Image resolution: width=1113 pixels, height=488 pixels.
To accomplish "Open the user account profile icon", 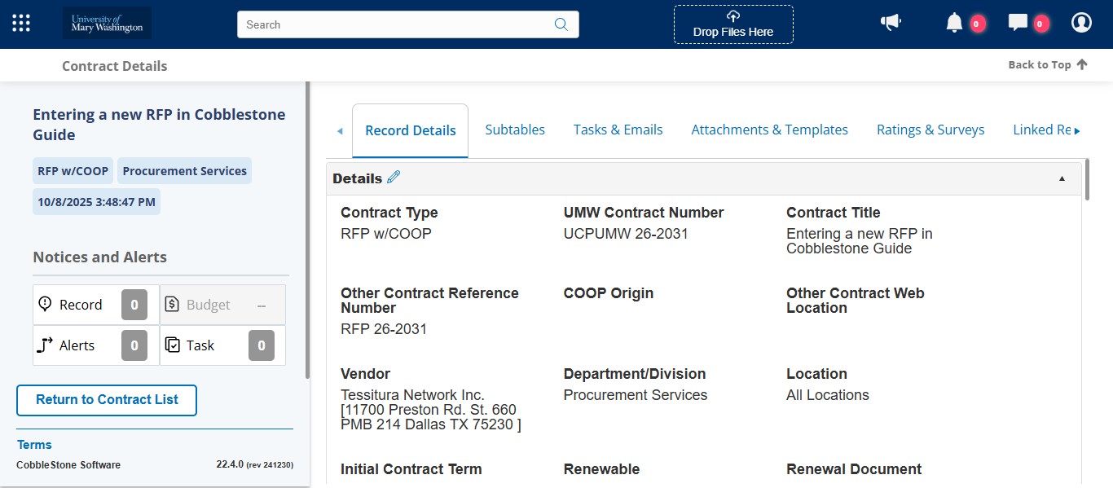I will coord(1081,22).
